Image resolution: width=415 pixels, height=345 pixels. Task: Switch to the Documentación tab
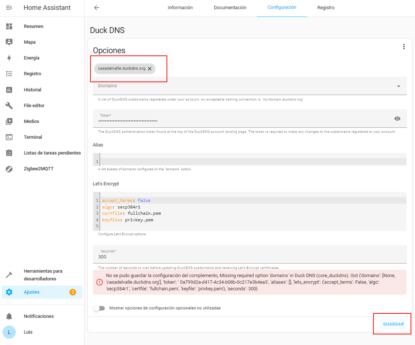point(230,8)
